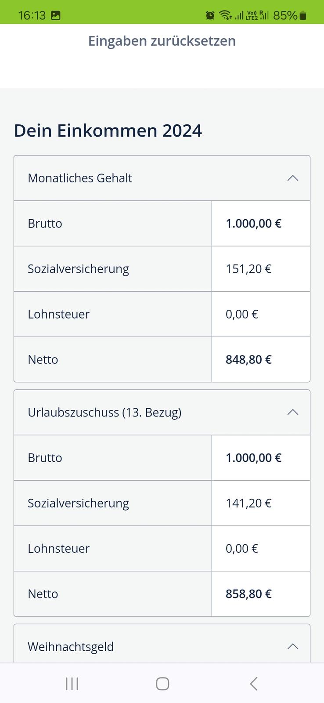The height and width of the screenshot is (703, 324).
Task: Tap the alarm clock status icon
Action: (210, 15)
